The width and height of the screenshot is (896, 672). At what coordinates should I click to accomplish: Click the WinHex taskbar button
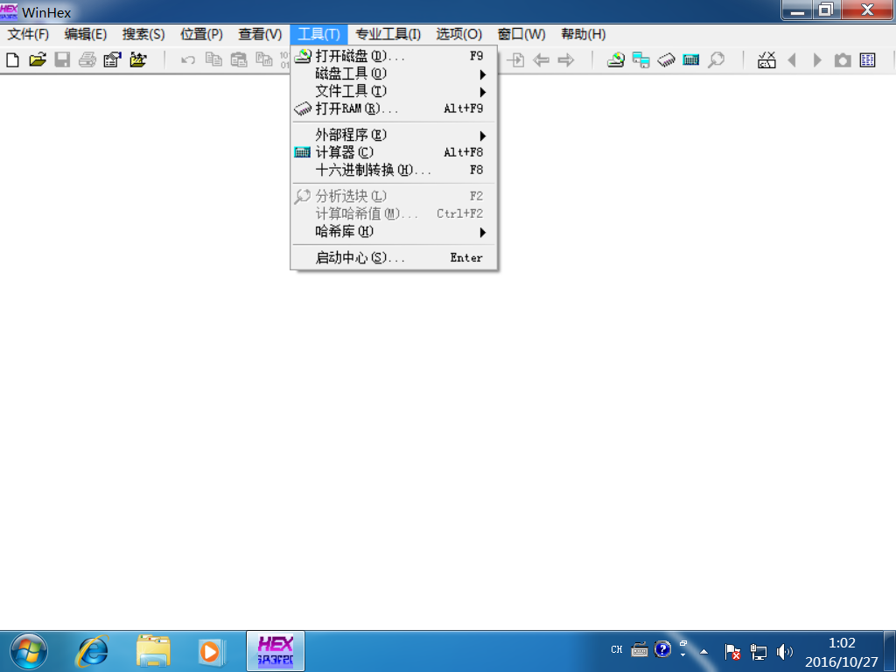click(x=276, y=651)
